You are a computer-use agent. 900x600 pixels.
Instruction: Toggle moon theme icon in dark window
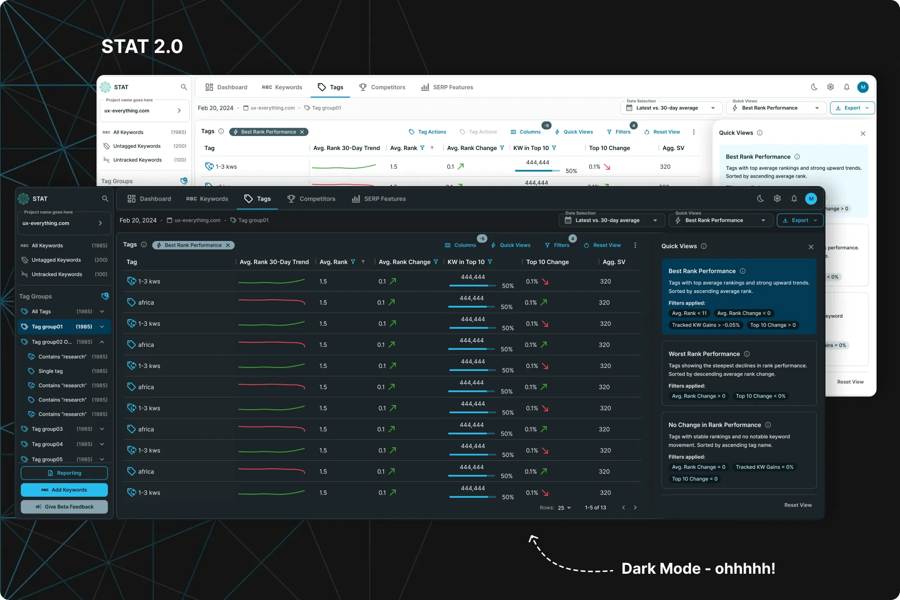coord(760,199)
